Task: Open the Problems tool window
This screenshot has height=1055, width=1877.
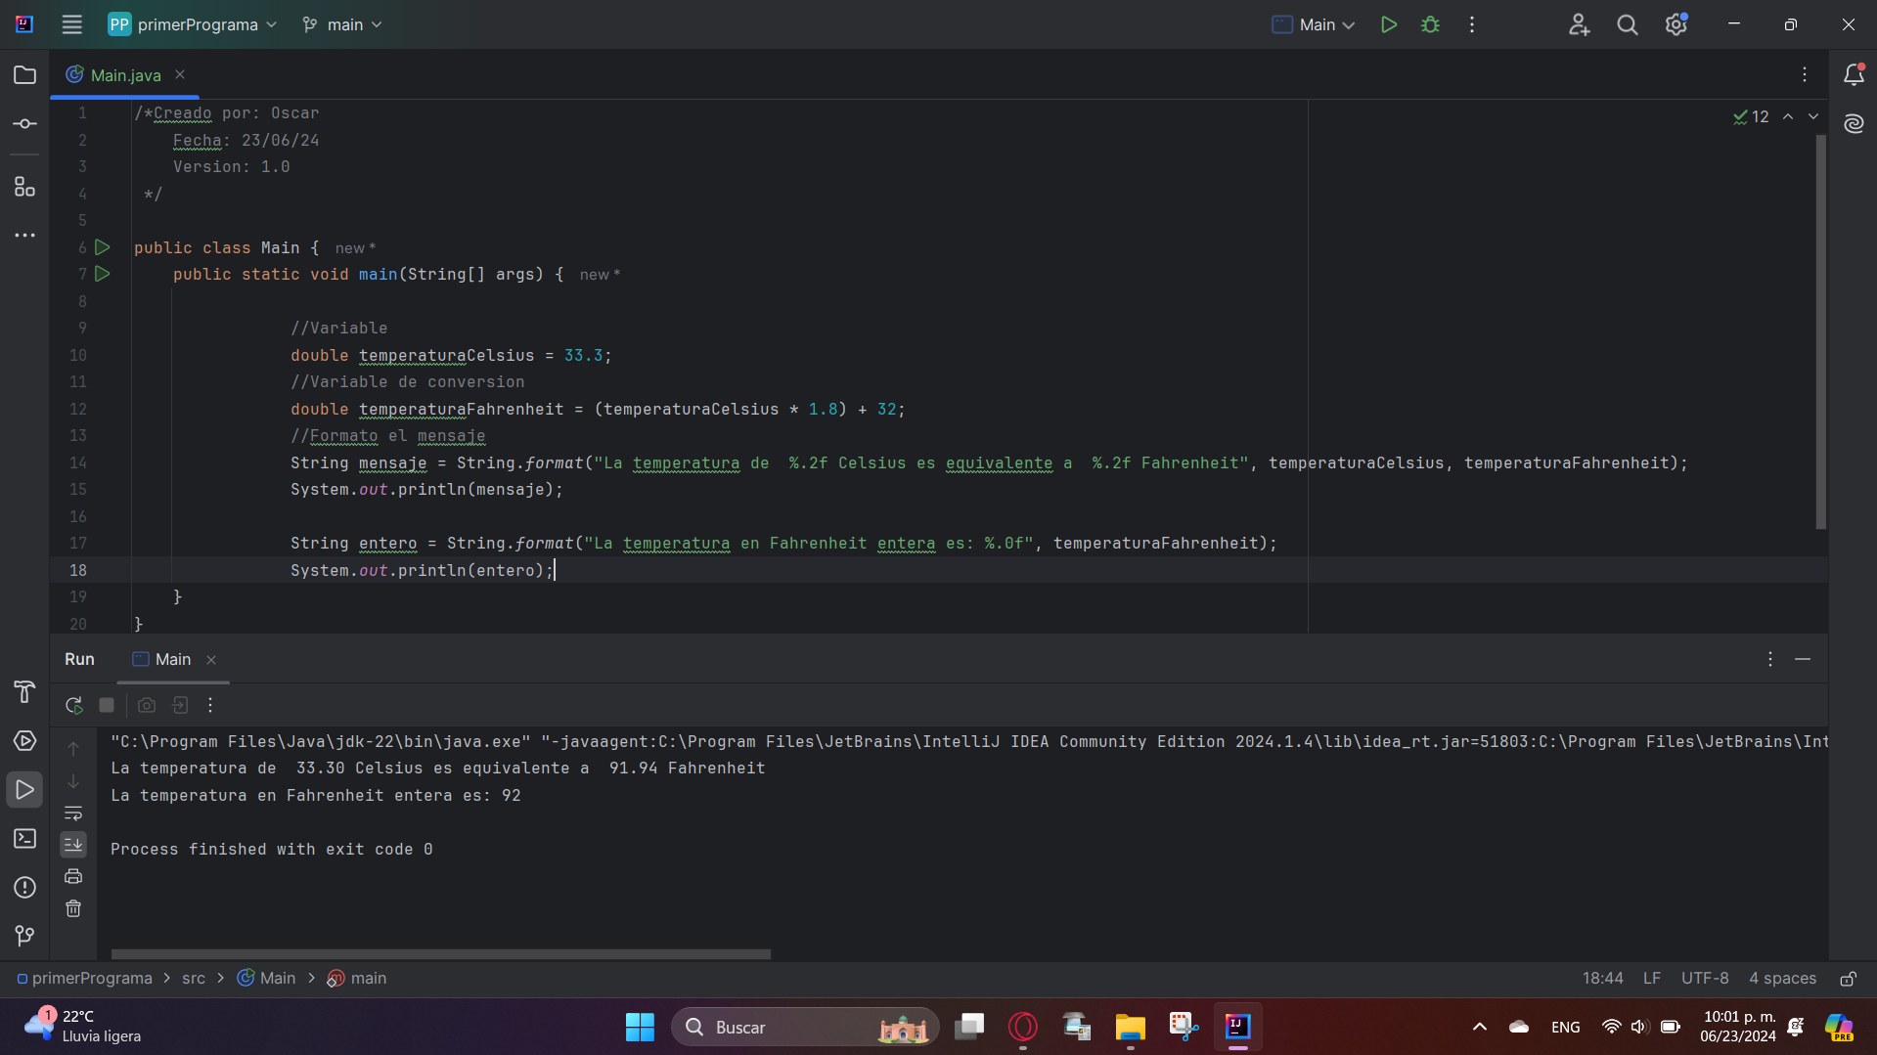Action: 24,888
